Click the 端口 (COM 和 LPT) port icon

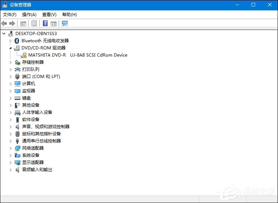pyautogui.click(x=17, y=77)
